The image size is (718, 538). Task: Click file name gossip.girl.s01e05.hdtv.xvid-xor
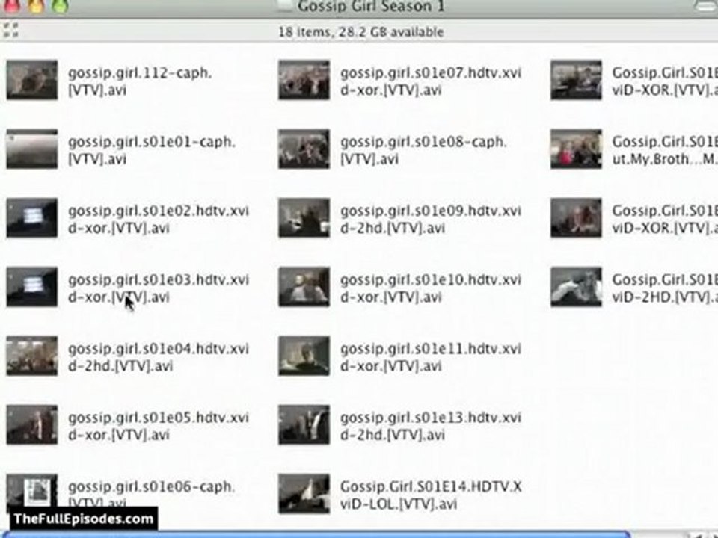tap(159, 427)
